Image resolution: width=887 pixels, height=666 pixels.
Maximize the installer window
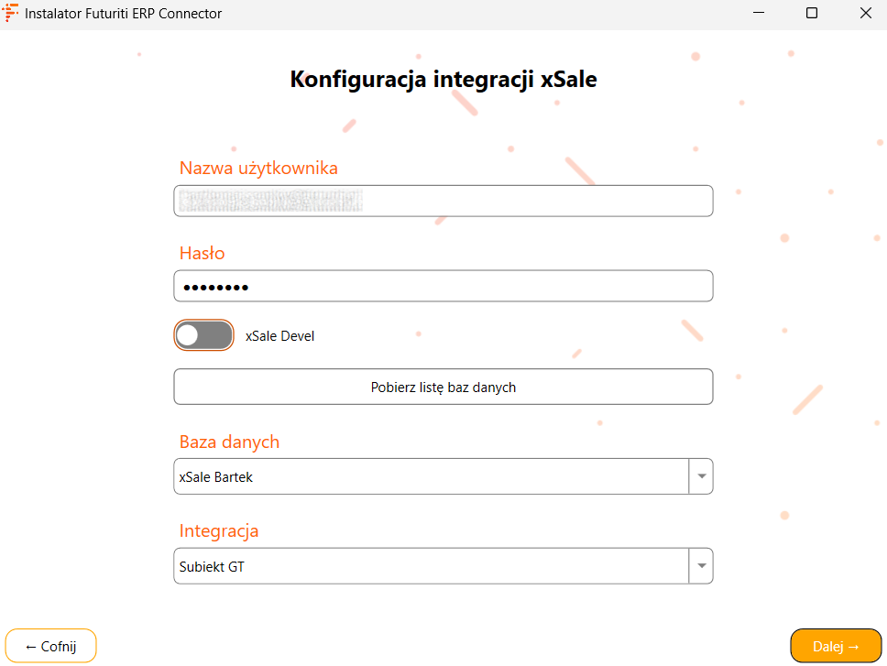[x=812, y=14]
